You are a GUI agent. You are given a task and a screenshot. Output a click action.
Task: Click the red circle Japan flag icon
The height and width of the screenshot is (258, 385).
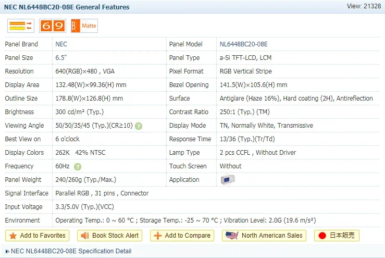322,236
